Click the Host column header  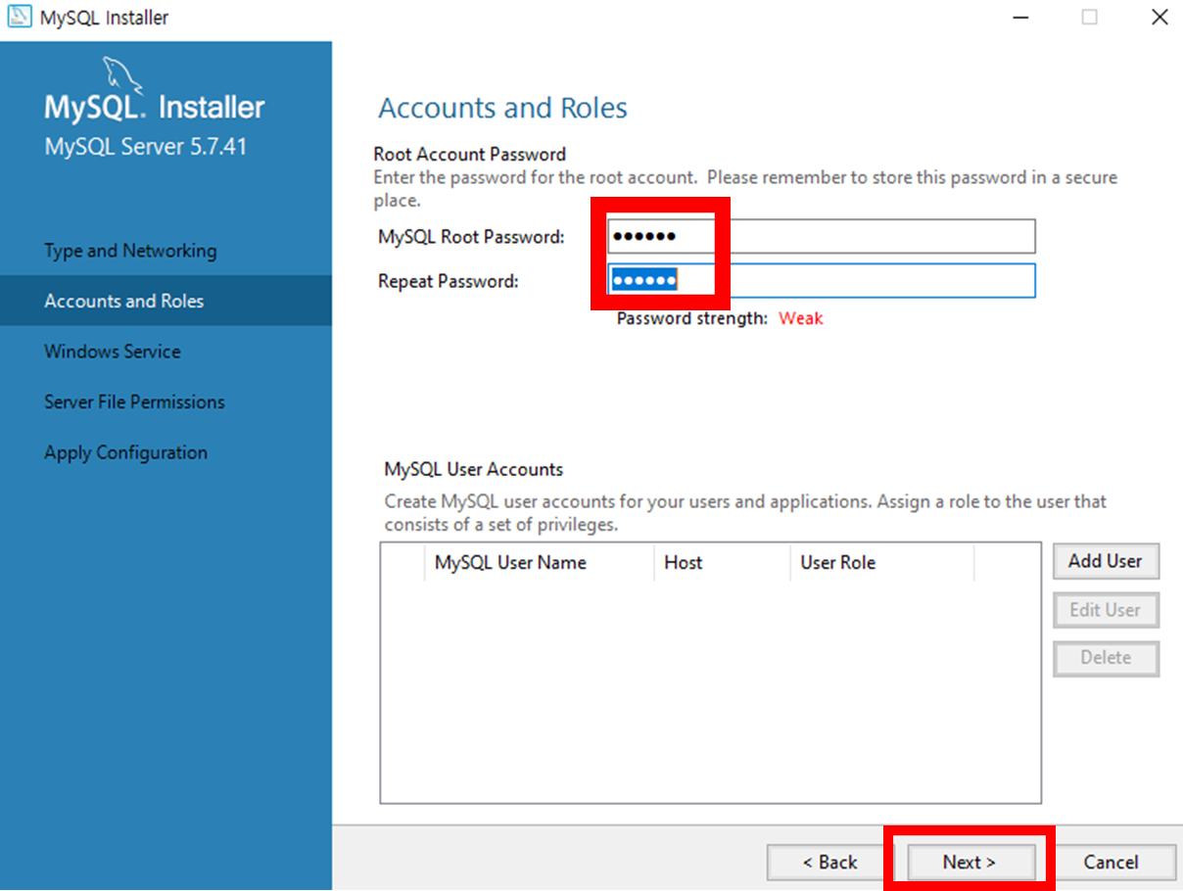click(722, 563)
